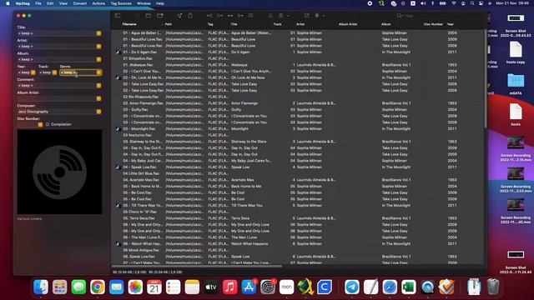The height and width of the screenshot is (300, 534).
Task: Open the Edit menu
Action: [50, 3]
